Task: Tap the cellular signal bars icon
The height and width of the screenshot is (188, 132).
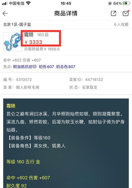Action: click(5, 3)
